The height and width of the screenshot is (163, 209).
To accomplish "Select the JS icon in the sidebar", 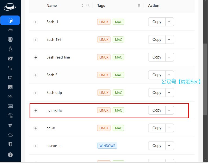I will [x=10, y=87].
